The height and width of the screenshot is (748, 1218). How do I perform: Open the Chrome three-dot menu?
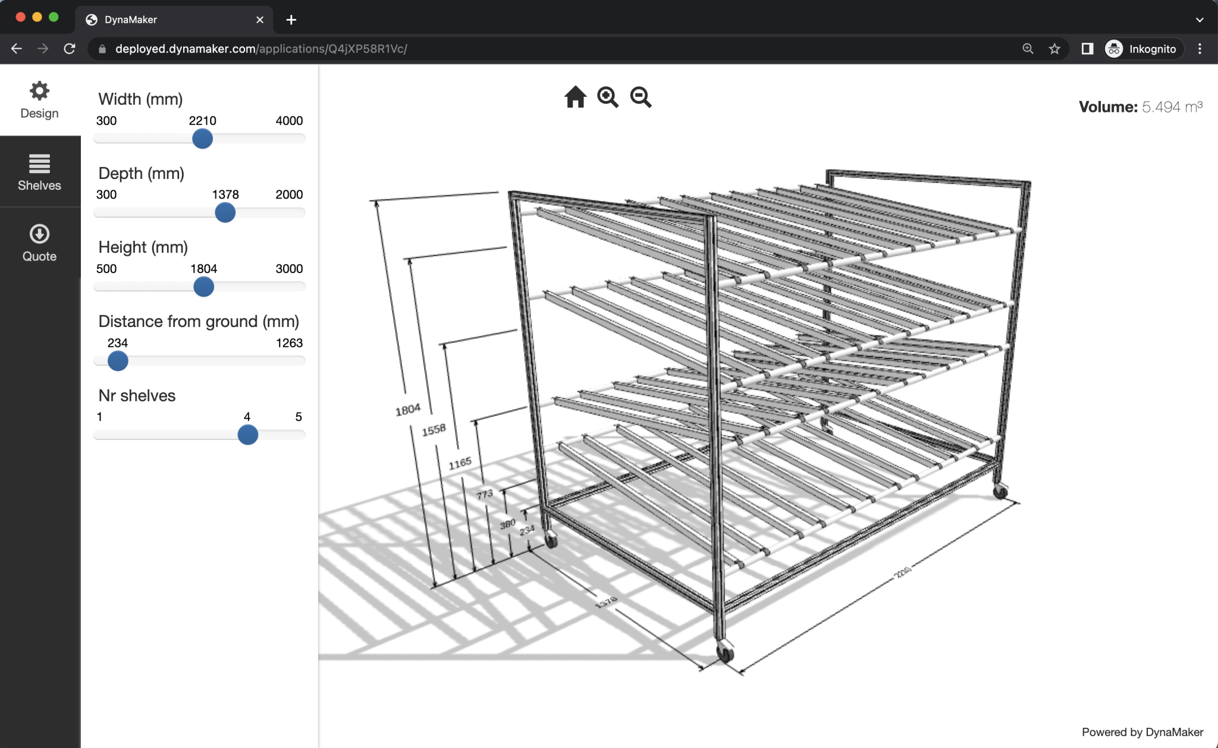(x=1200, y=49)
